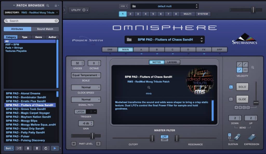Open the multi folder icon in header
Viewport: 266px width, 154px height.
tap(134, 6)
